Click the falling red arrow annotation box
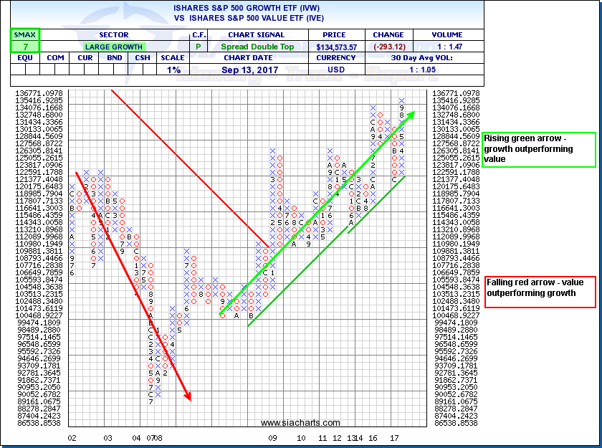 540,292
